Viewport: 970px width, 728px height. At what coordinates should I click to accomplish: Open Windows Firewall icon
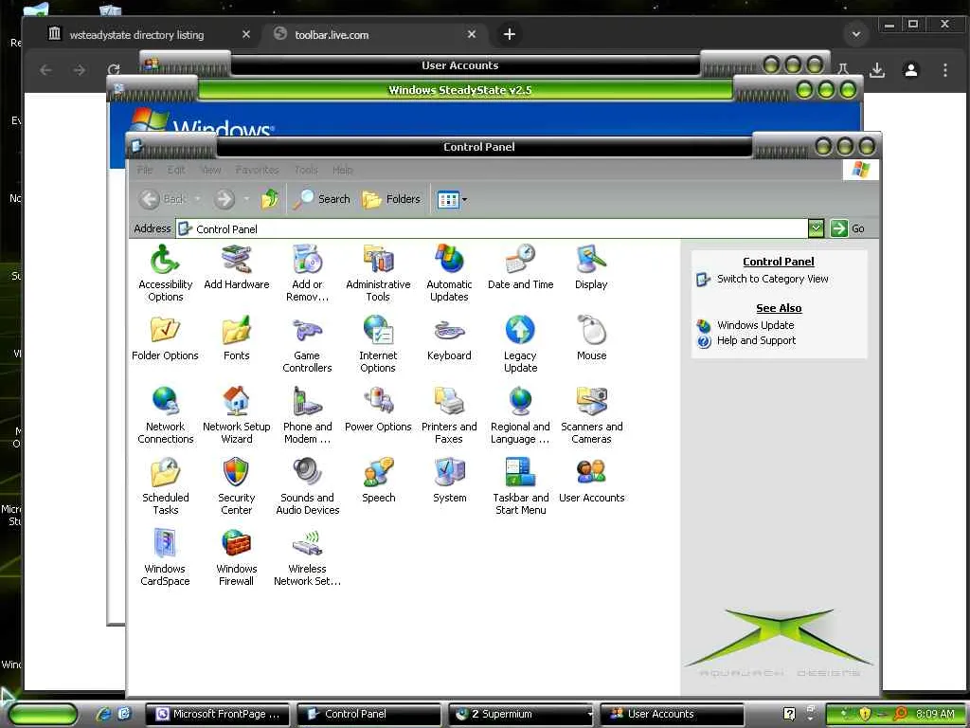click(x=236, y=557)
